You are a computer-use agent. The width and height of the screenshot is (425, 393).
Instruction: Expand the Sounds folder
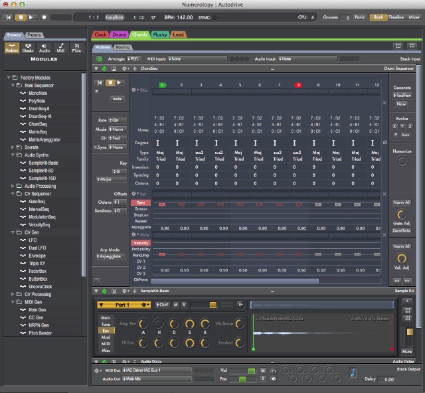click(13, 147)
